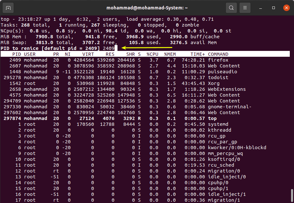Click the terminal vertical scrollbar
Image resolution: width=294 pixels, height=203 pixels.
coord(292,195)
